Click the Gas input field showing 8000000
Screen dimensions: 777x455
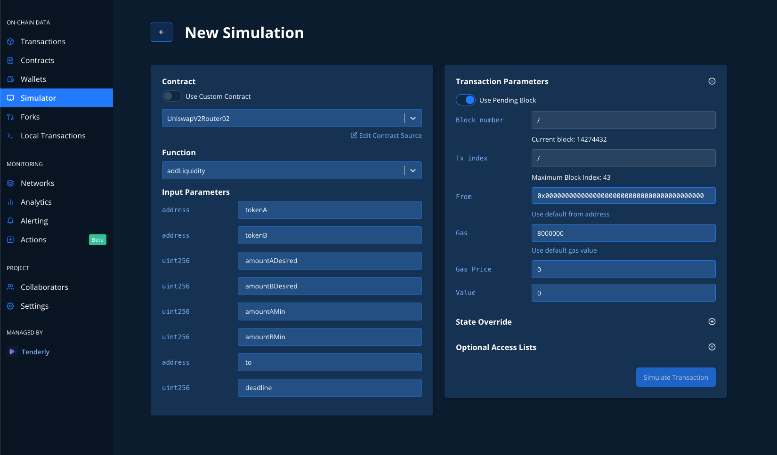click(x=623, y=233)
